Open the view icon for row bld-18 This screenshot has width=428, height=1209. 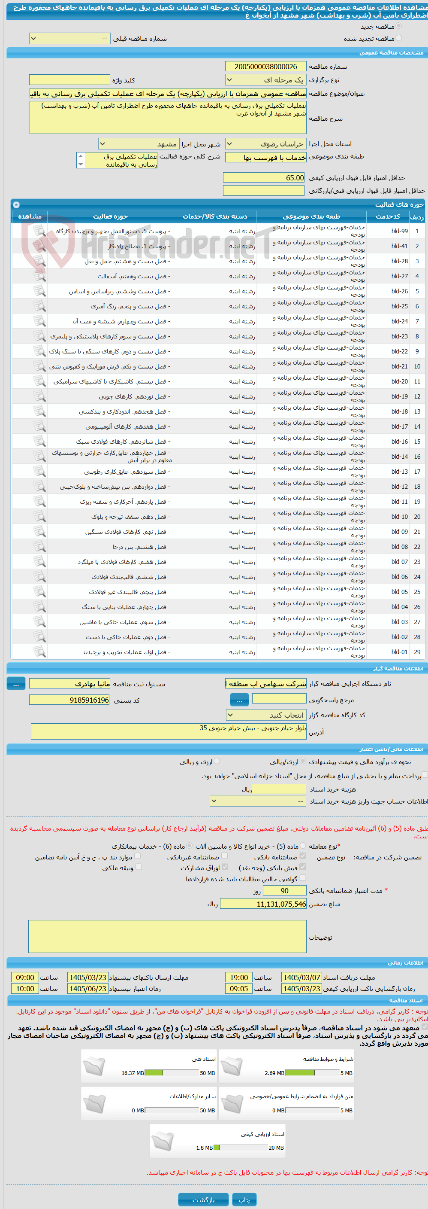[x=39, y=411]
